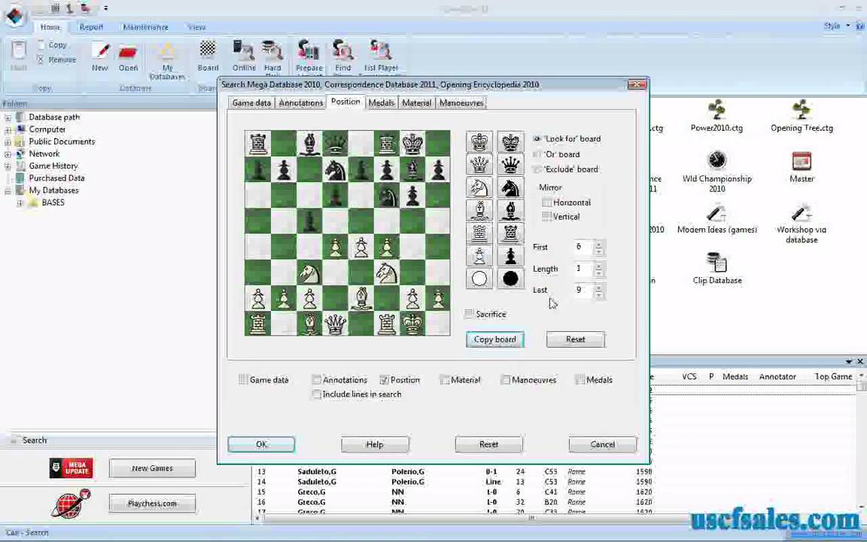
Task: Toggle the Annotations search checkbox
Action: [x=316, y=379]
